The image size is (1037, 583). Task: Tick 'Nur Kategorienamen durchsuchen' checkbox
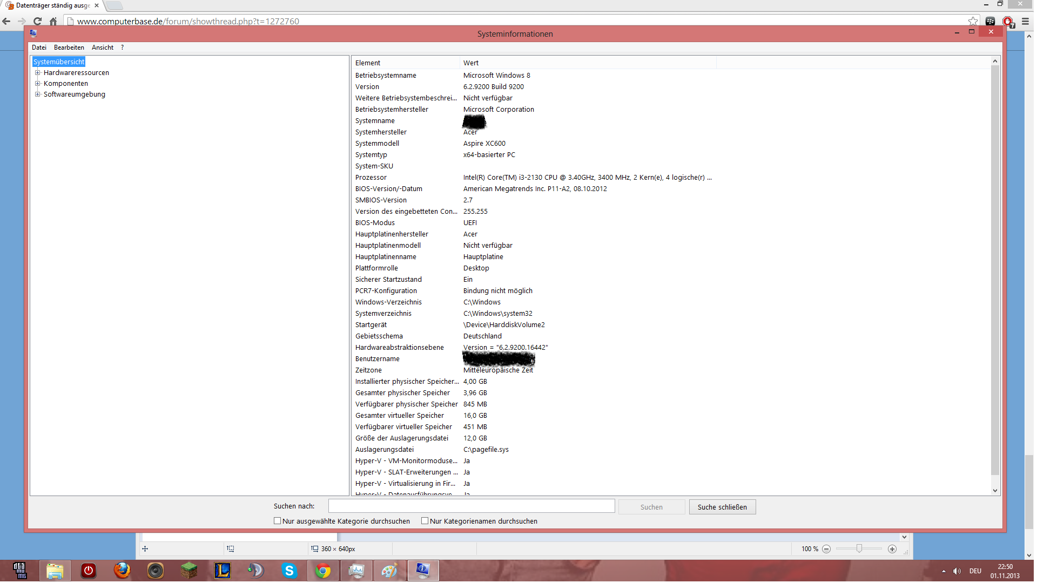tap(425, 521)
